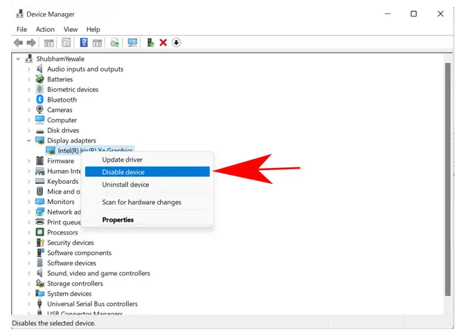Image resolution: width=475 pixels, height=336 pixels.
Task: Click the Universal Serial Bus plug icon
Action: (39, 304)
